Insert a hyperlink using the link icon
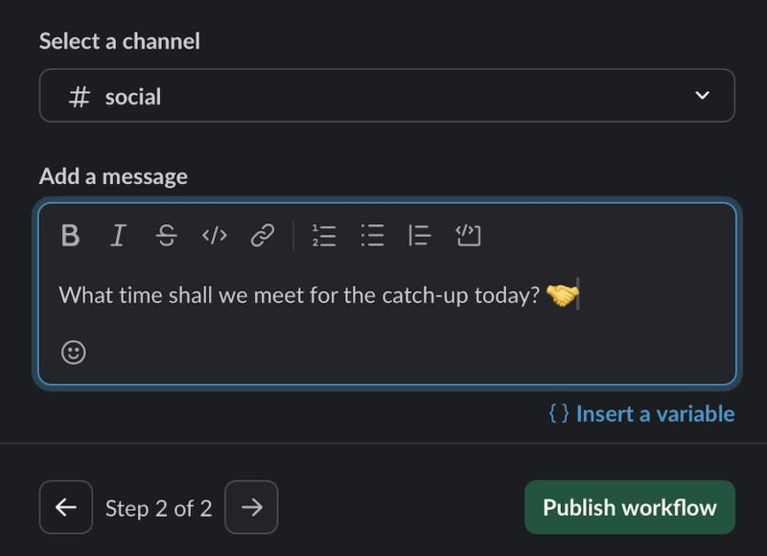 pyautogui.click(x=264, y=235)
